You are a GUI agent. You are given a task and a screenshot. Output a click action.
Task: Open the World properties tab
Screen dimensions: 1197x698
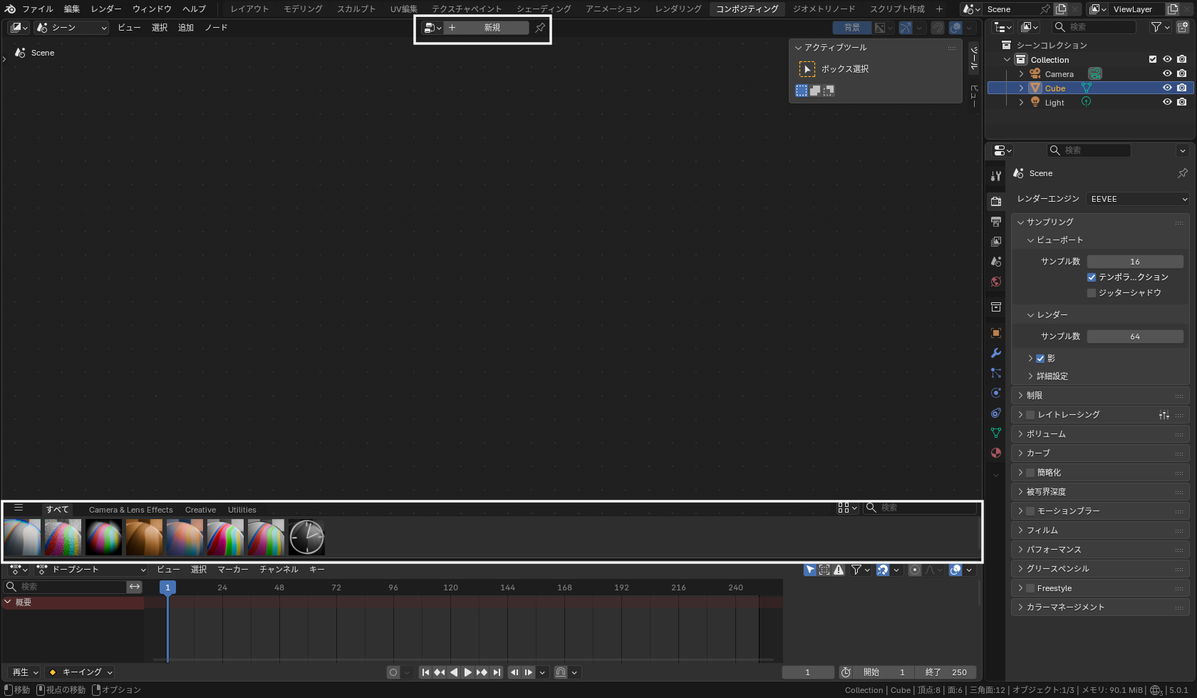coord(996,282)
